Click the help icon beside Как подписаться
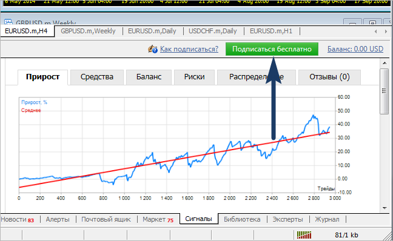Image resolution: width=393 pixels, height=241 pixels. pos(152,49)
